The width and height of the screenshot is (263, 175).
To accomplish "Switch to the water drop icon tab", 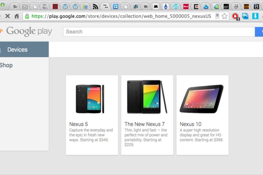I will click(x=166, y=6).
